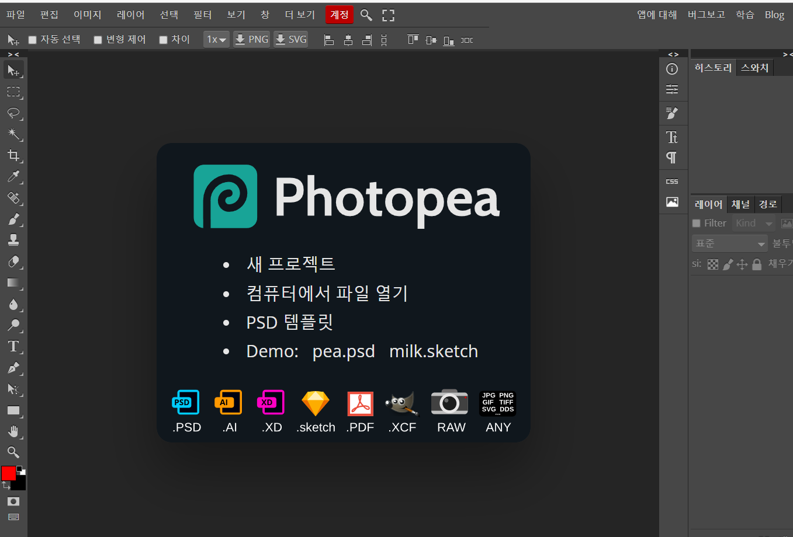Select the Pen tool
793x537 pixels.
[13, 368]
